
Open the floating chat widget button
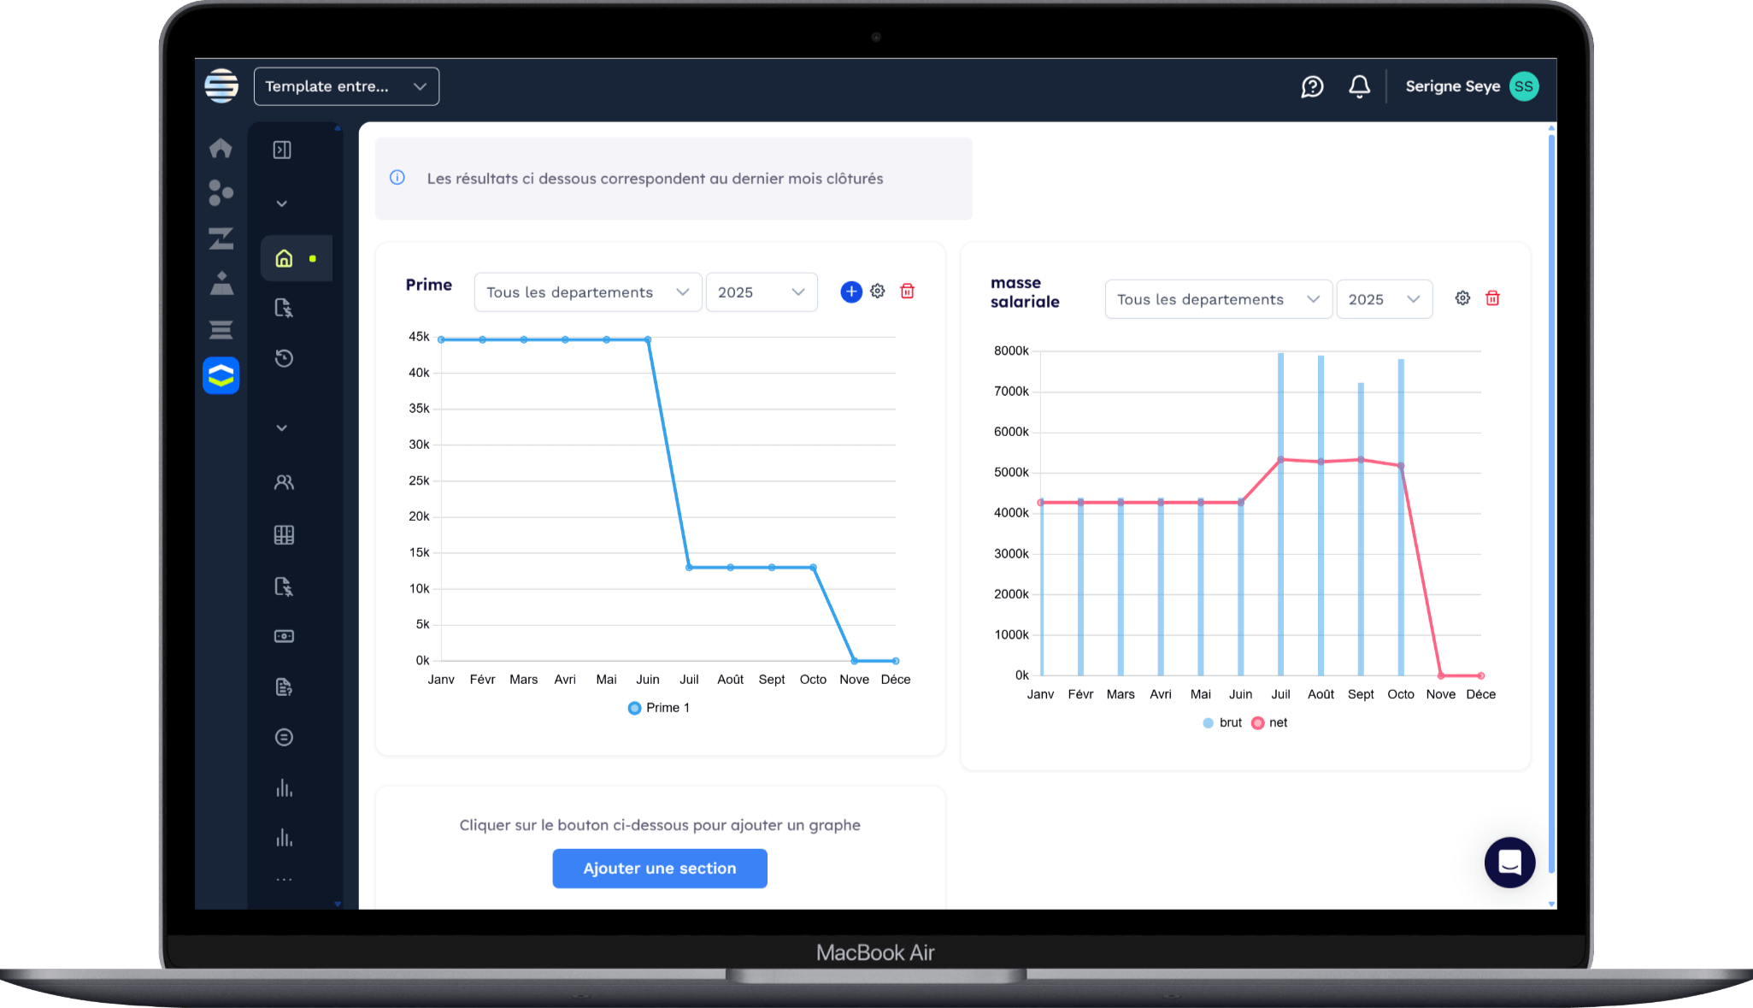pyautogui.click(x=1509, y=862)
